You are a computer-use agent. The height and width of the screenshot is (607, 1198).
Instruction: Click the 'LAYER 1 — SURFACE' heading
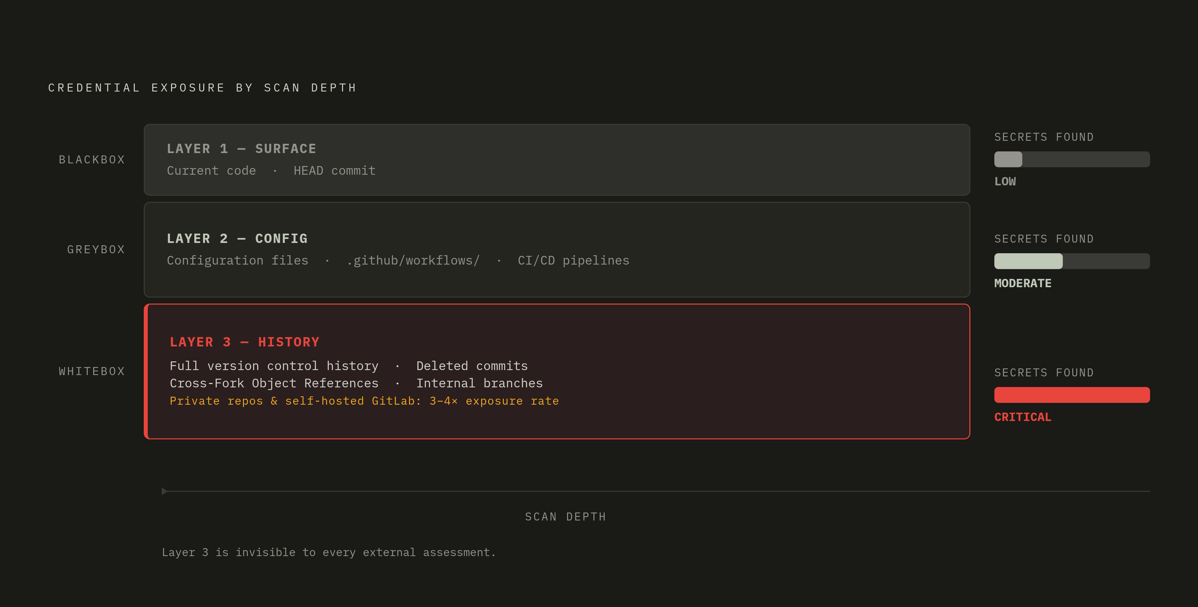(x=242, y=149)
